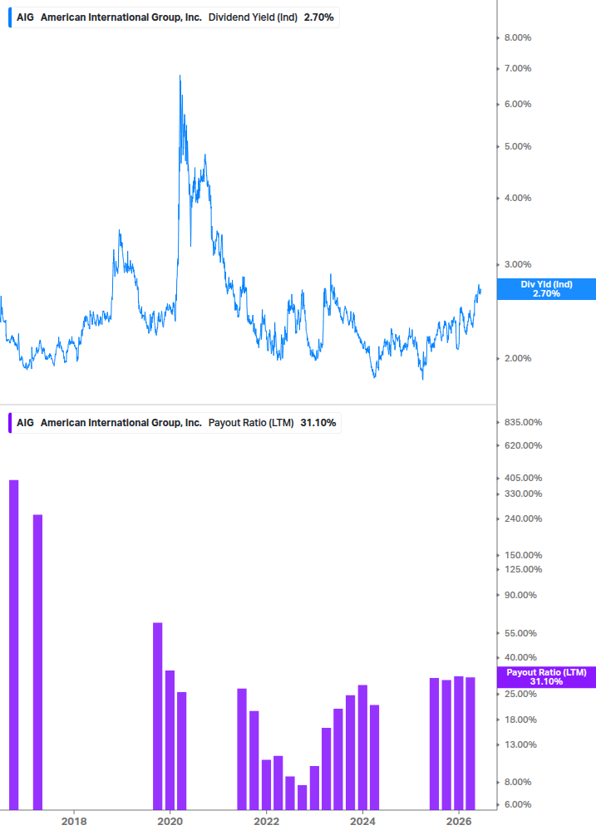This screenshot has height=835, width=596.
Task: Click the 620.00% payout ratio axis label
Action: coord(523,445)
